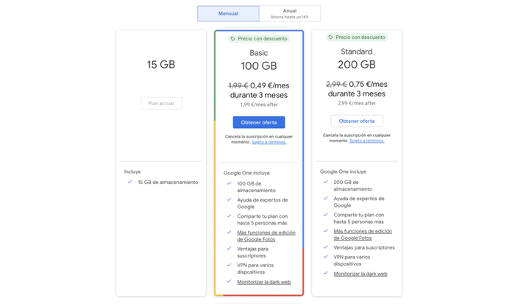Open Monitorizar la dark web link in Standard
Viewport: 526px width, 304px height.
coord(360,274)
